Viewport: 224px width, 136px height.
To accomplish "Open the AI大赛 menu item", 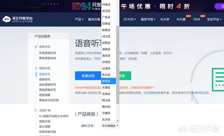I will coord(181,19).
